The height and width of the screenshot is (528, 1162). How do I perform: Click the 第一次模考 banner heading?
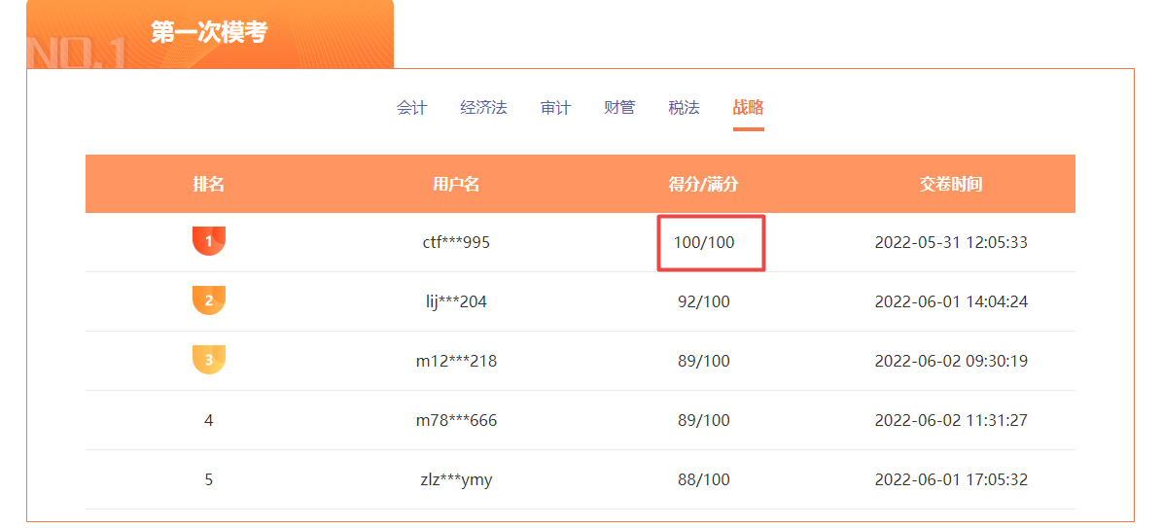coord(209,33)
